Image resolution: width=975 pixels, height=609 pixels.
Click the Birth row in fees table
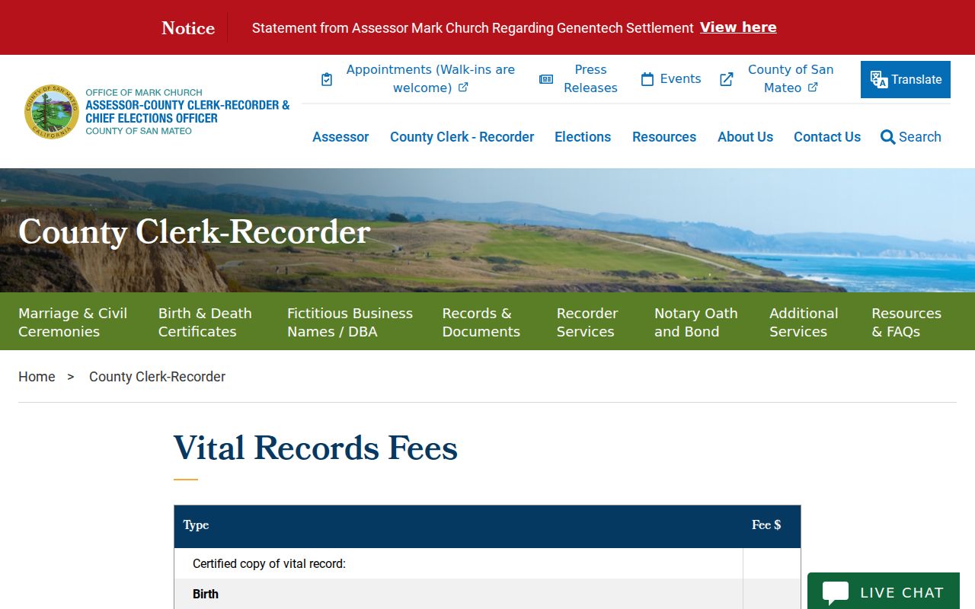(x=487, y=594)
